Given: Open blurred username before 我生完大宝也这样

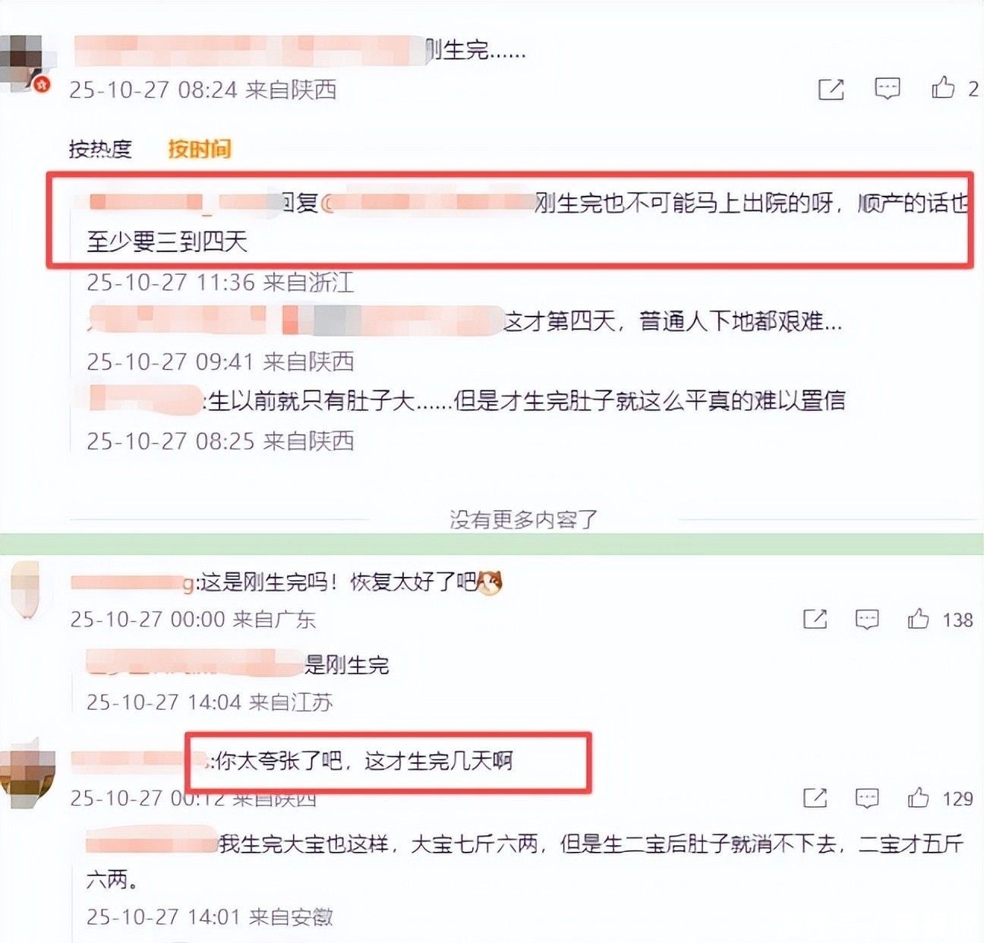Looking at the screenshot, I should point(151,842).
